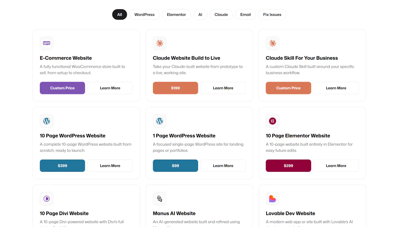Screen dimensions: 398x227
Task: Show only Claude services
Action: [221, 14]
